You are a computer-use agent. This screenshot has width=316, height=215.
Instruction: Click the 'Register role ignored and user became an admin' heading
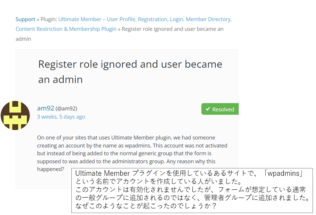(x=130, y=72)
